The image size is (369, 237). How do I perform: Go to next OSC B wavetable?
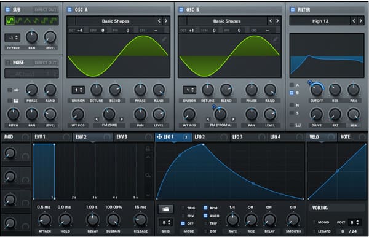tap(277, 21)
